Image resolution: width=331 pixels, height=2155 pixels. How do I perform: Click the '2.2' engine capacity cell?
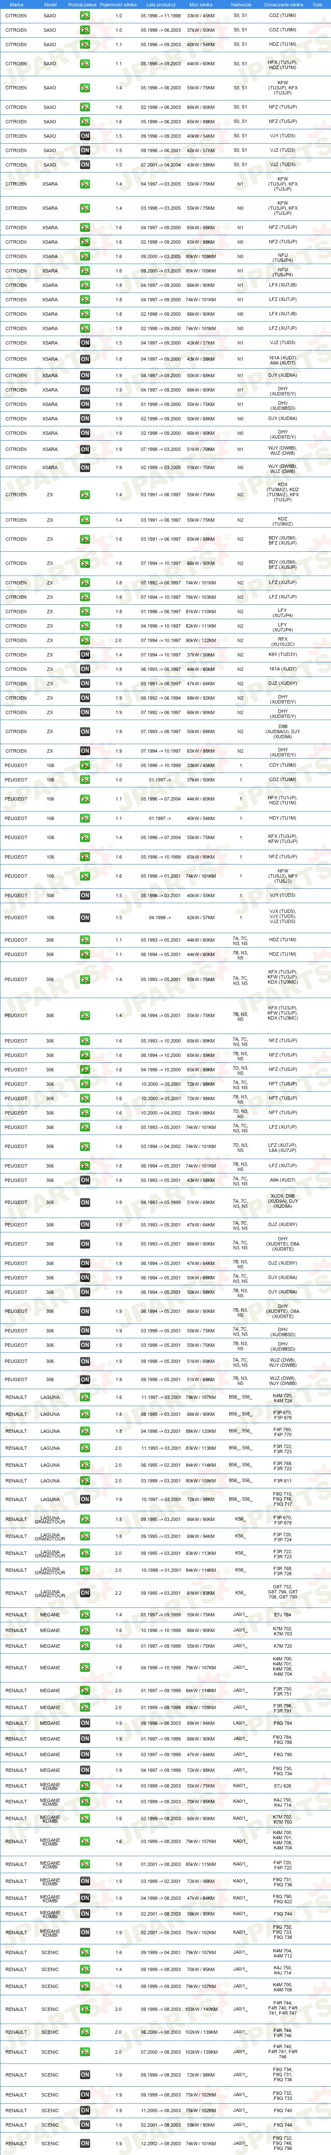click(119, 1593)
